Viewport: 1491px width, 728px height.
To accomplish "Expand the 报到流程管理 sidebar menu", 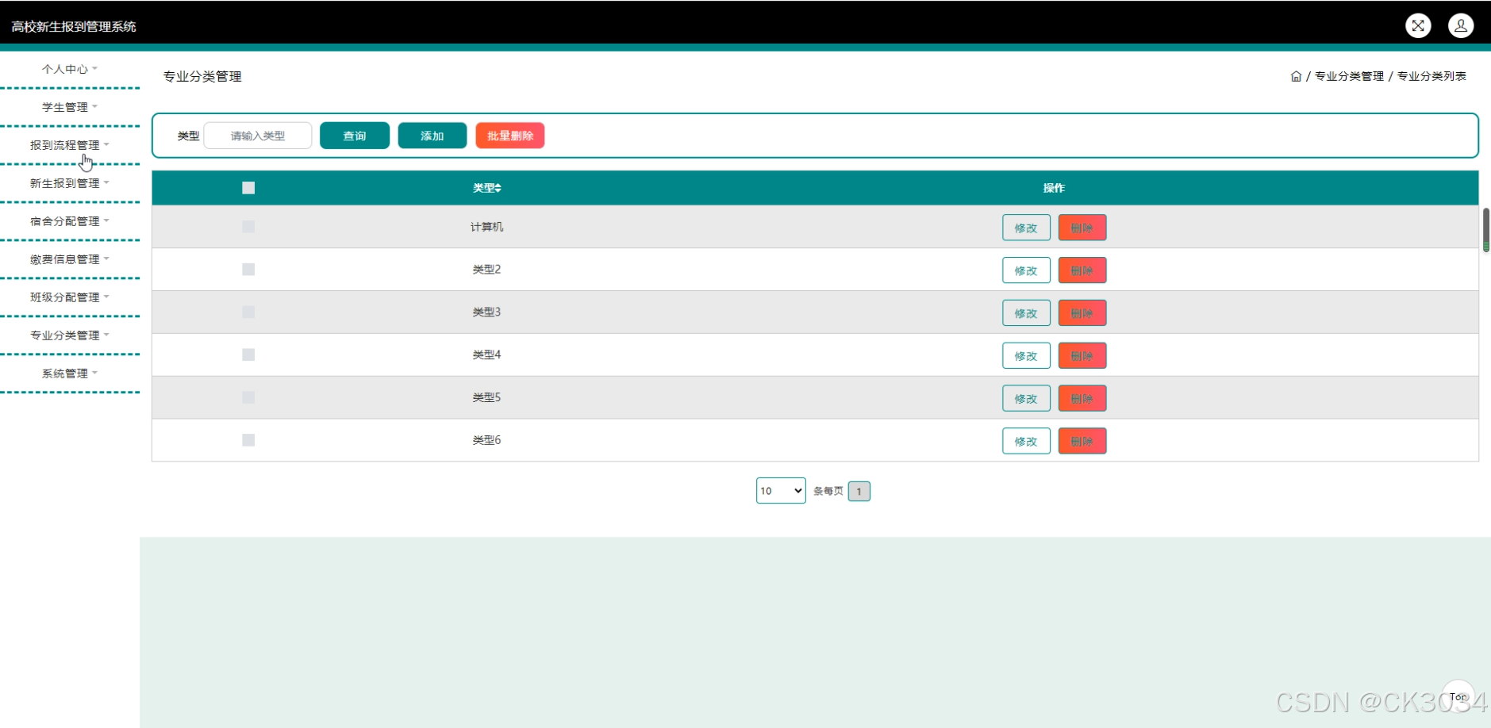I will coord(70,145).
